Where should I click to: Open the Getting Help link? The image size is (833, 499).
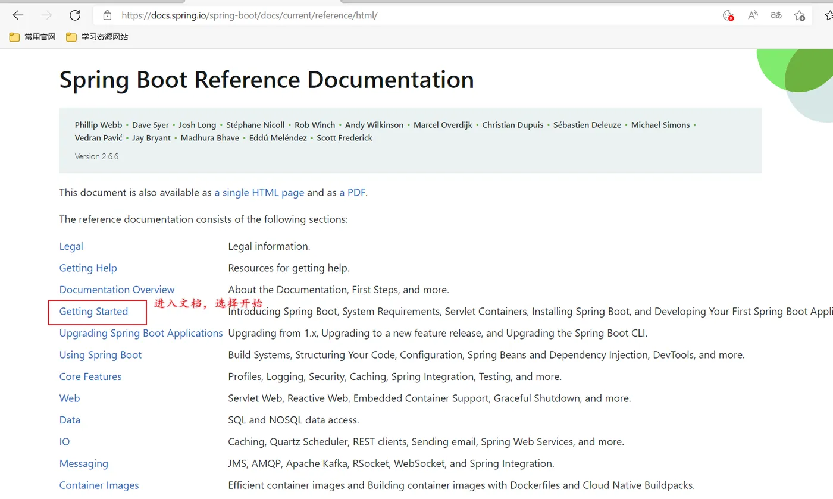coord(88,268)
